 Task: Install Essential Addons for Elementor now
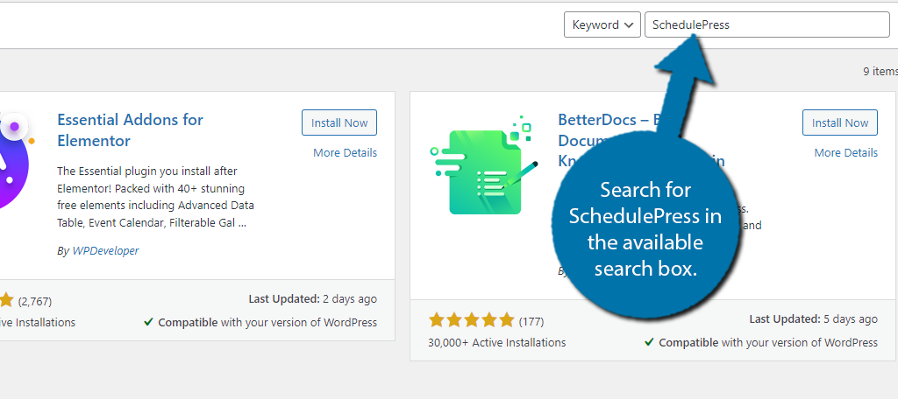[x=339, y=122]
